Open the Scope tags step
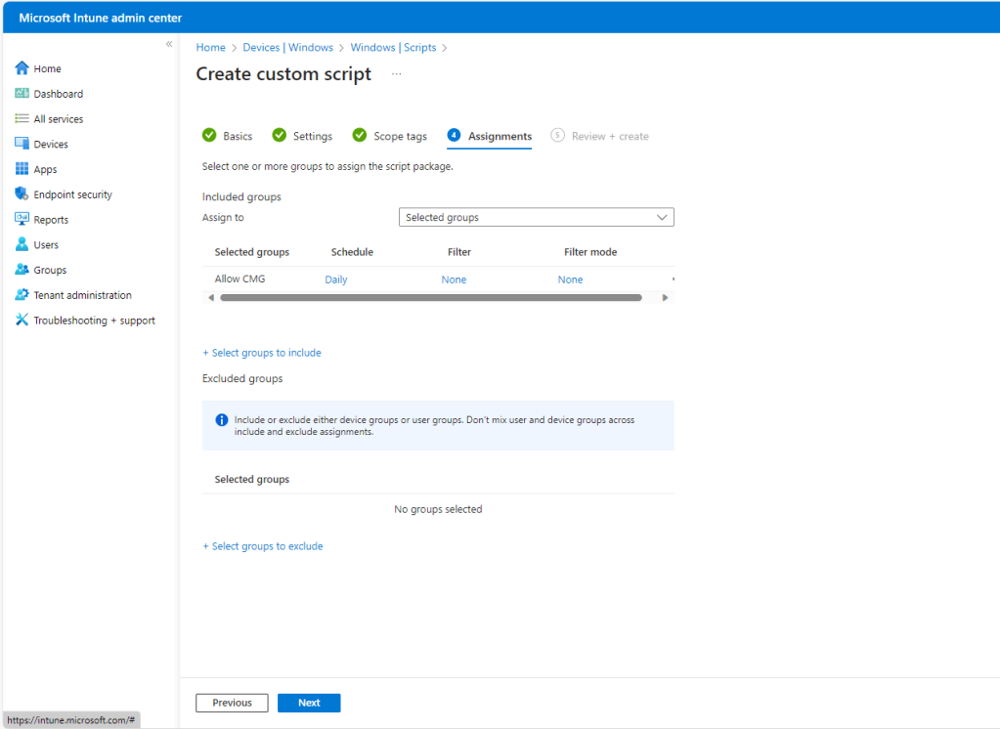This screenshot has height=729, width=1000. (389, 136)
